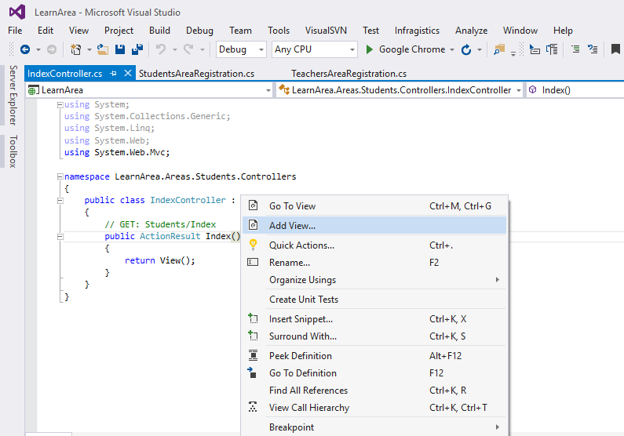Image resolution: width=624 pixels, height=436 pixels.
Task: Expand the LearnArea project scope dropdown
Action: (x=267, y=90)
